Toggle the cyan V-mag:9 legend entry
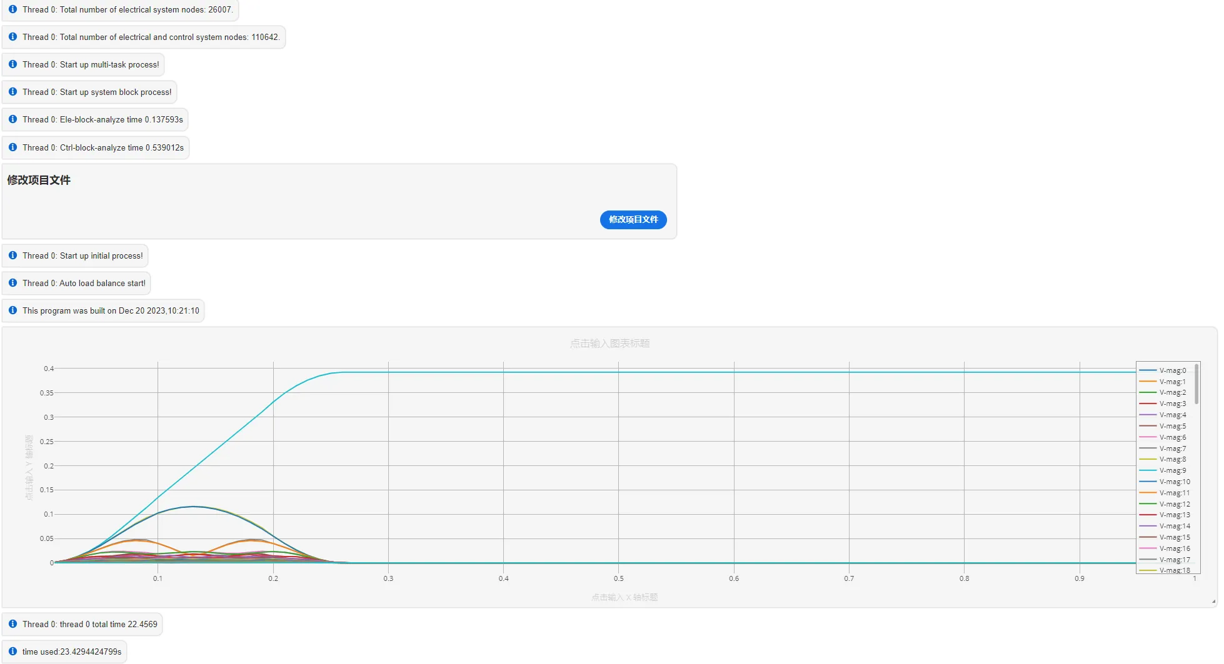Screen dimensions: 1224x664 (1163, 470)
